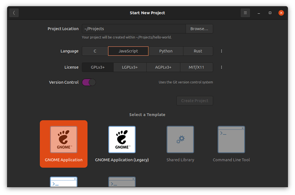Select JavaScript language option
This screenshot has width=295, height=195.
128,51
